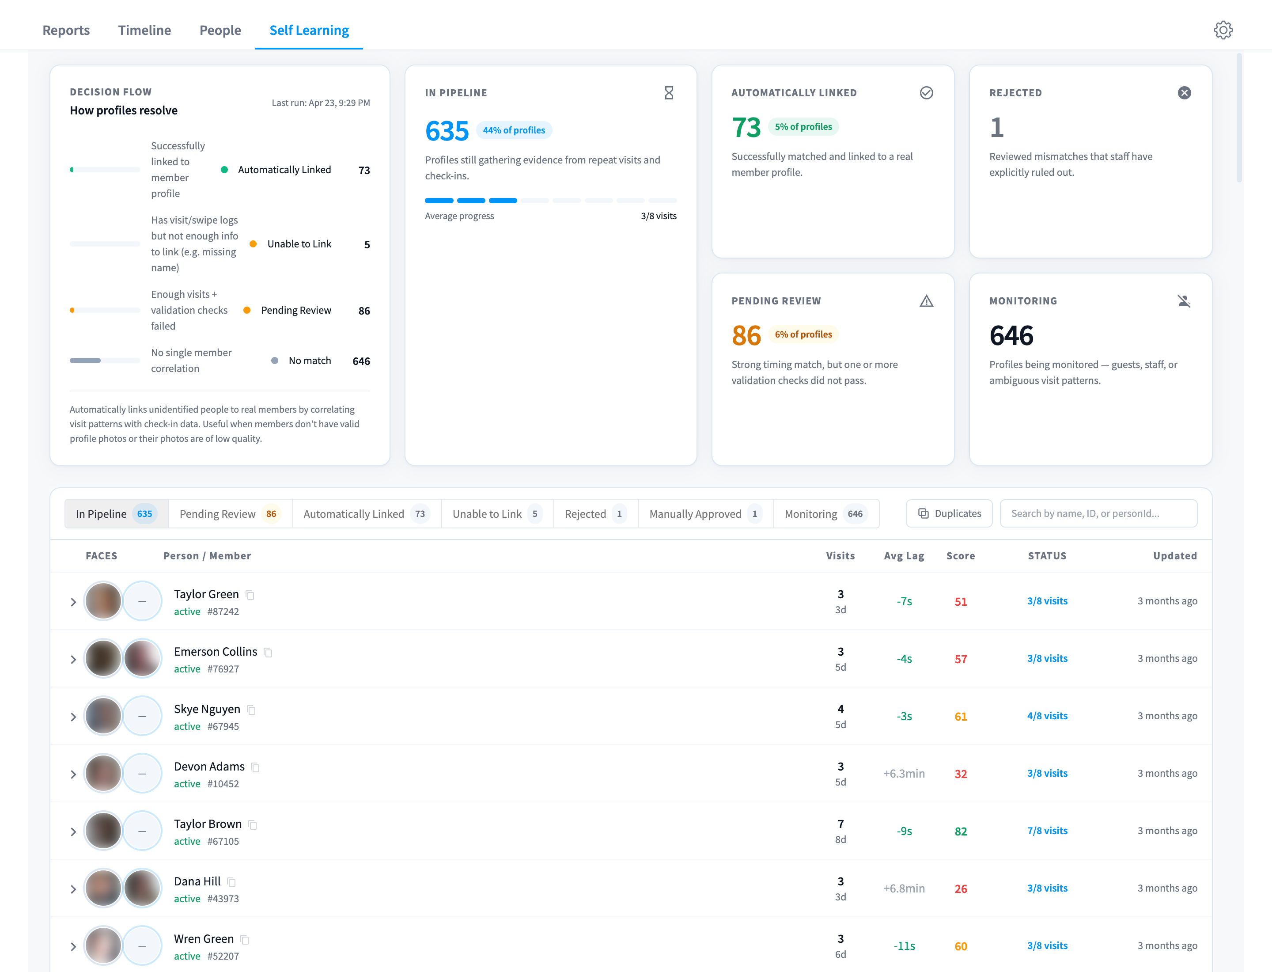This screenshot has height=972, width=1272.
Task: Expand the Skye Nguyen row chevron
Action: [x=73, y=716]
